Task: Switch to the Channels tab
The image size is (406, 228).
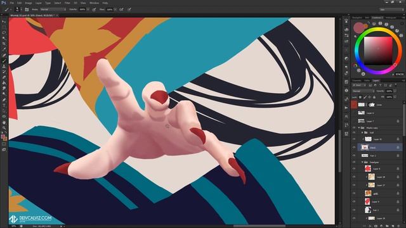Action: point(357,80)
